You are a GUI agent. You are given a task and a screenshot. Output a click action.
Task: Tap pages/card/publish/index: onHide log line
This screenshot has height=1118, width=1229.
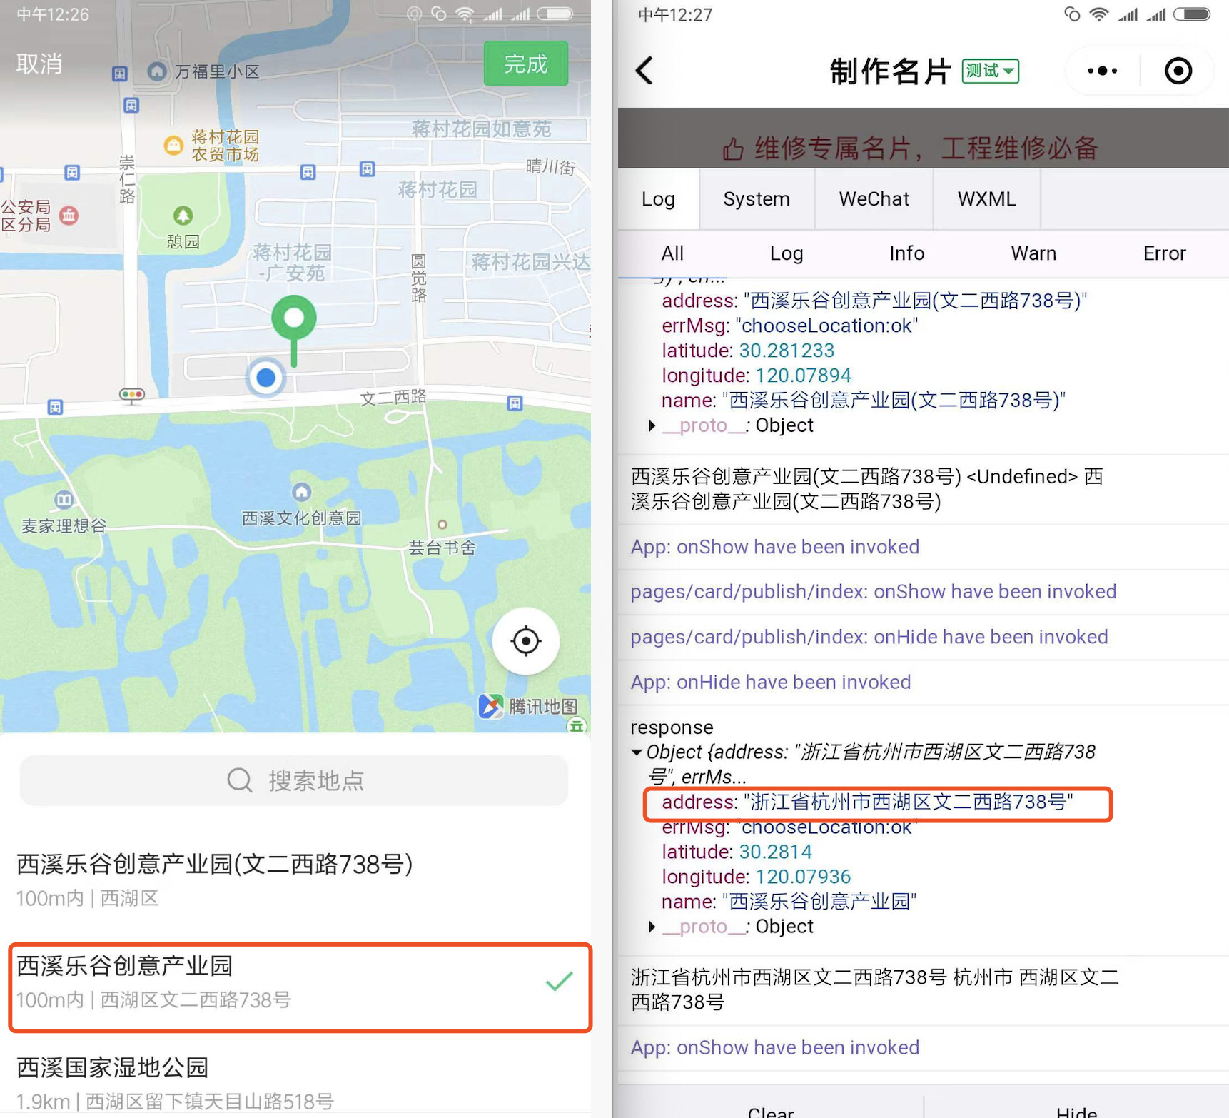[869, 637]
